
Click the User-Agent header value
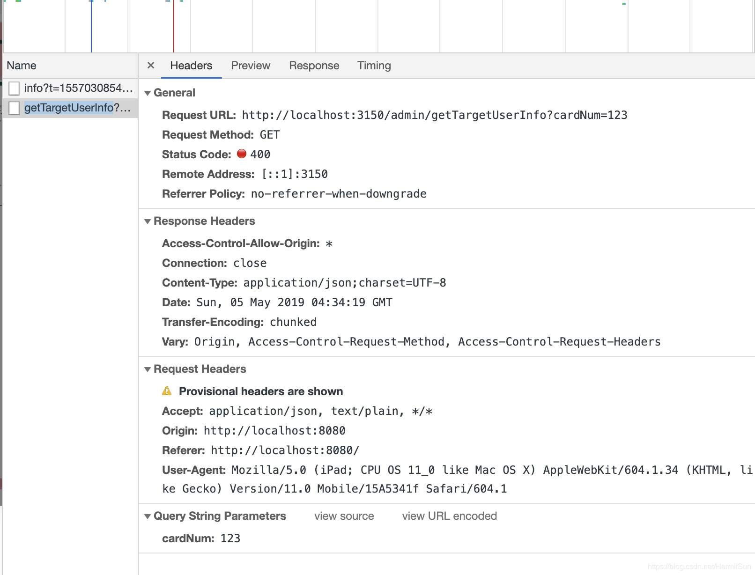(457, 479)
